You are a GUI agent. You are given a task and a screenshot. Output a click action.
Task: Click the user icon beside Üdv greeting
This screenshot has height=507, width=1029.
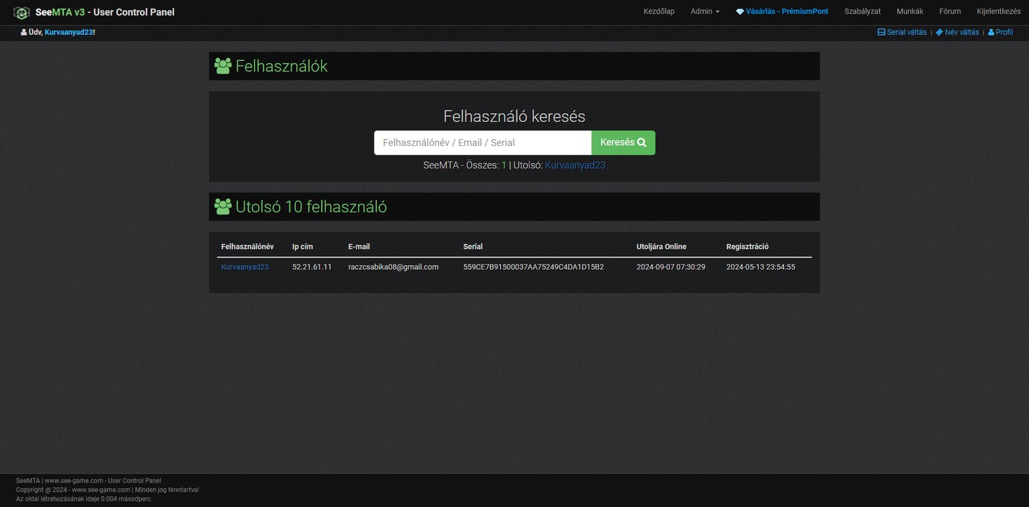pos(24,32)
